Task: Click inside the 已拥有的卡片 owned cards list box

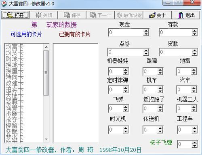Action: 76,93
